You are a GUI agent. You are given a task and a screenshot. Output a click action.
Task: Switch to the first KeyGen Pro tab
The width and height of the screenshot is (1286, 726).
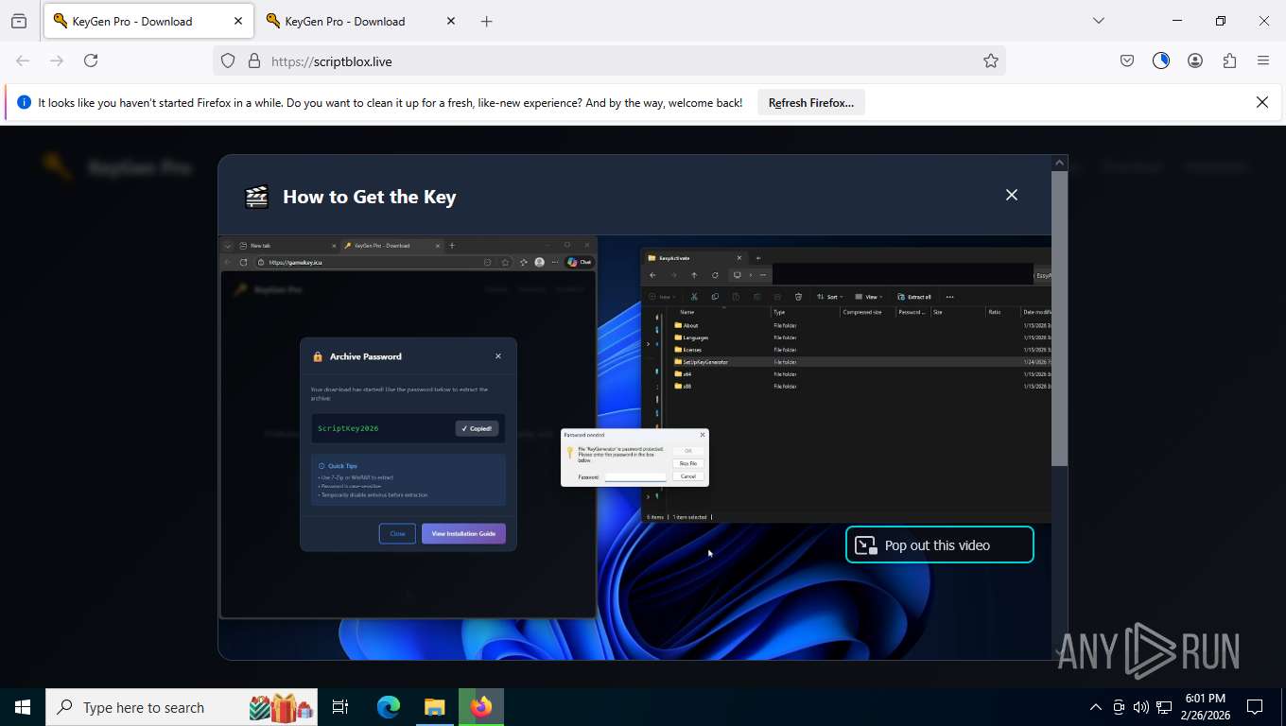(x=148, y=21)
